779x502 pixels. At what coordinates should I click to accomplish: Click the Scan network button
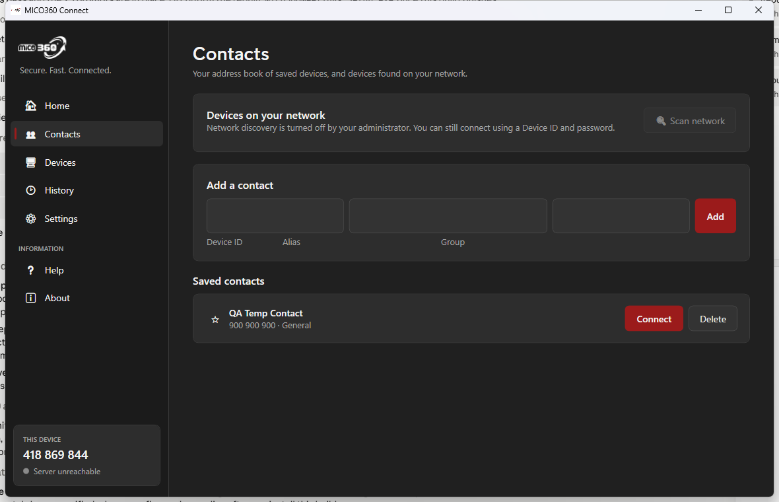point(690,120)
